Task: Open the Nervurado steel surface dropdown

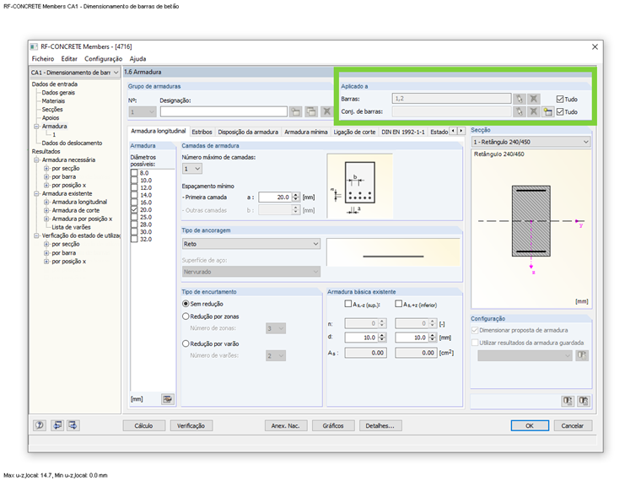Action: tap(251, 272)
